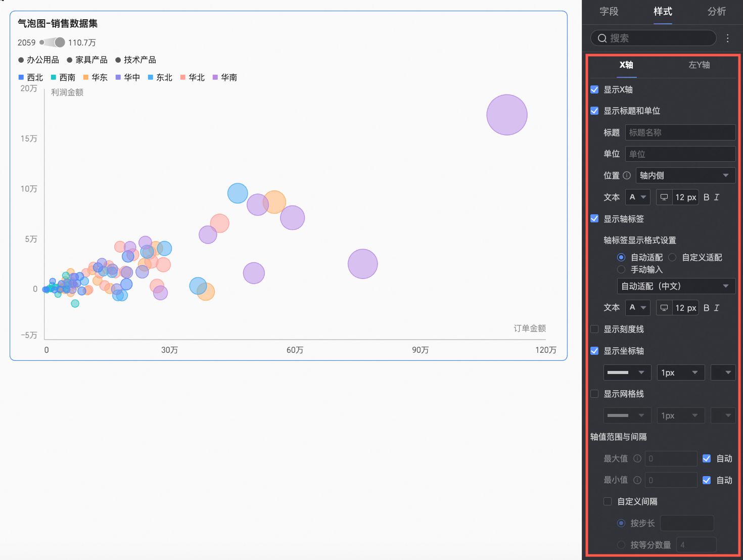Switch to 字段 tab
743x560 pixels.
coord(609,12)
